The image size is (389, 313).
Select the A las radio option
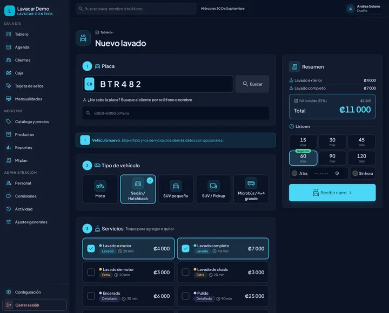(x=294, y=173)
